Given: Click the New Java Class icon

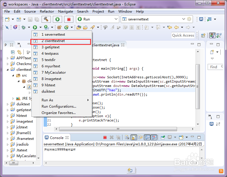Looking at the screenshot, I should (x=66, y=27).
